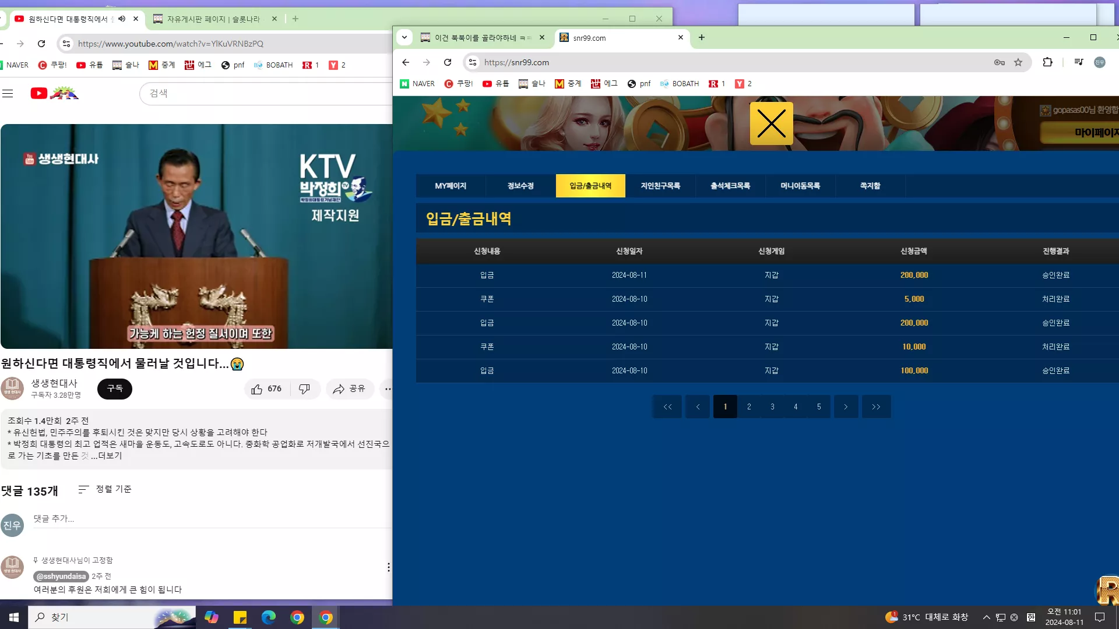The height and width of the screenshot is (629, 1119).
Task: Mute the YouTube tab audio icon
Action: click(x=122, y=19)
